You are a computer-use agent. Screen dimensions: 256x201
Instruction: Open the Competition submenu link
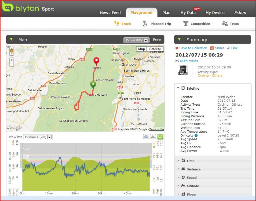coord(200,24)
